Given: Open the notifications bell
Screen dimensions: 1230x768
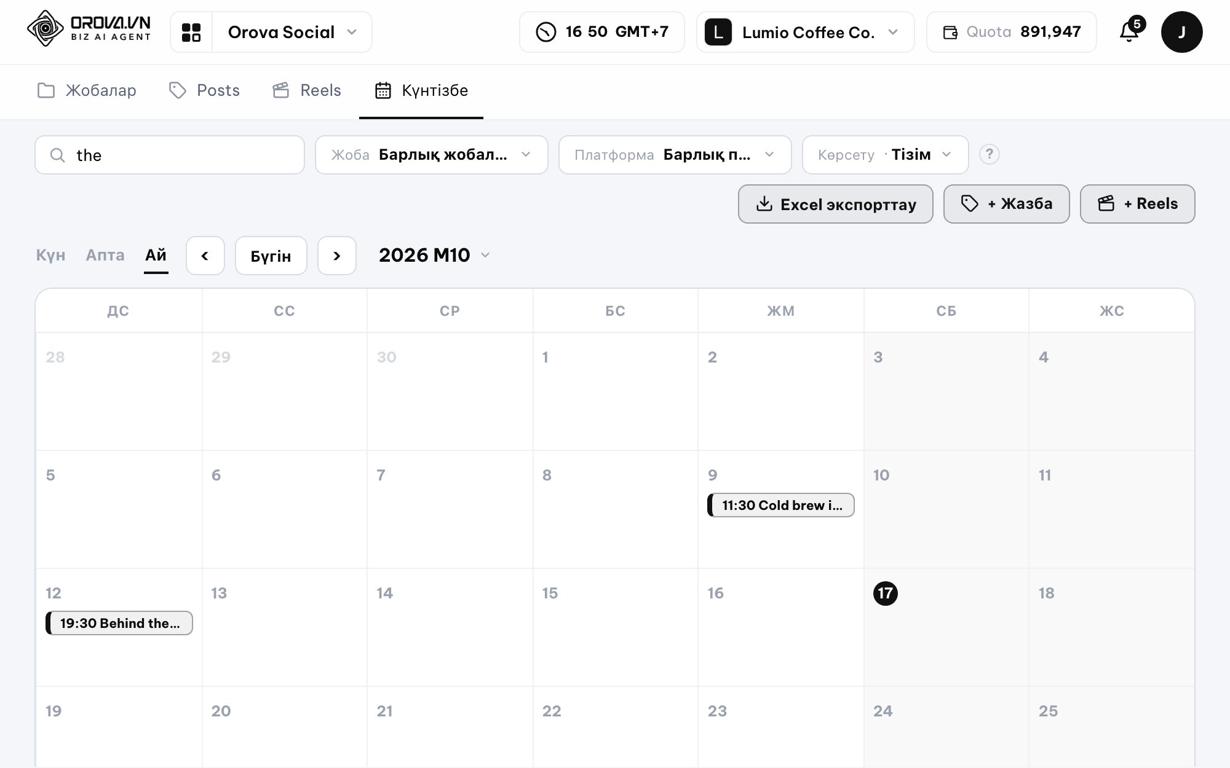Looking at the screenshot, I should tap(1129, 31).
